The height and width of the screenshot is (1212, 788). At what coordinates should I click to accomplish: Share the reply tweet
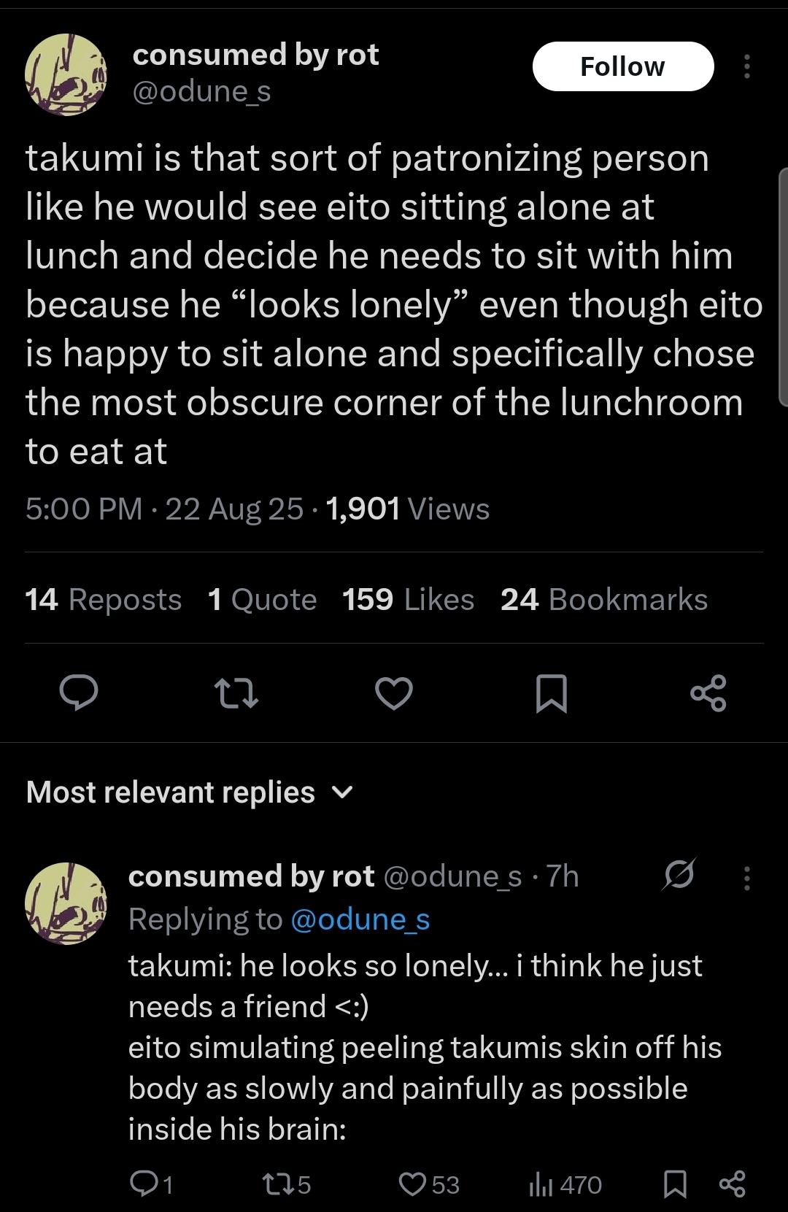[733, 1184]
